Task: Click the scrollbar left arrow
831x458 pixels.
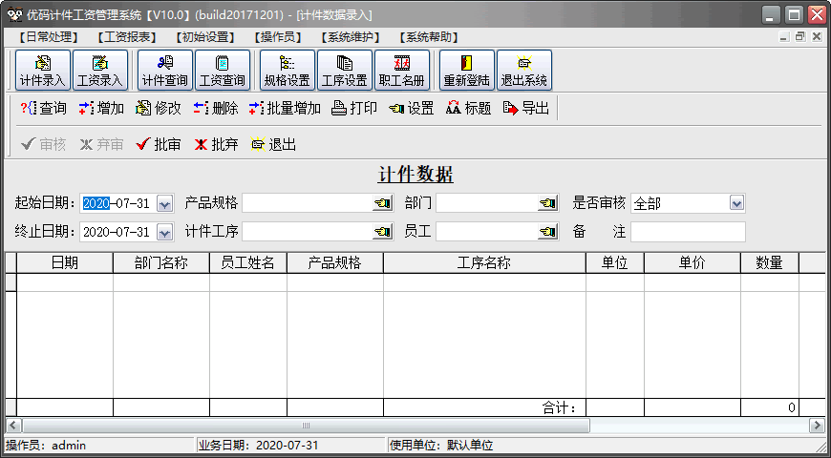Action: point(13,426)
